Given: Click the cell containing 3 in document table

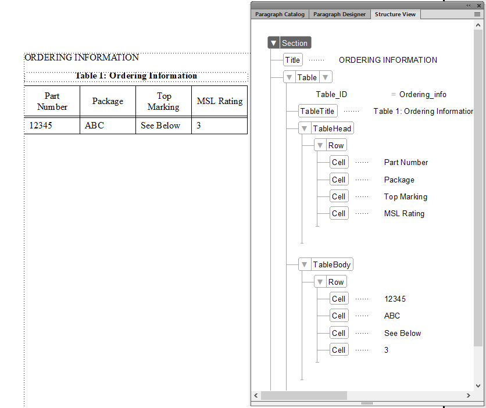Looking at the screenshot, I should click(219, 126).
